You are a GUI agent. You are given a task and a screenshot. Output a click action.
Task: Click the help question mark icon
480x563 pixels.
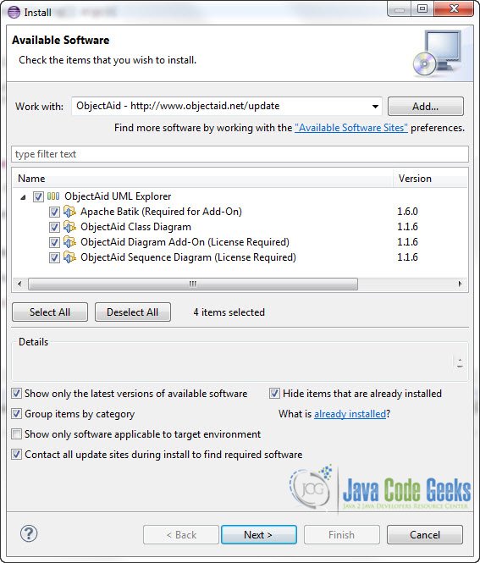29,533
